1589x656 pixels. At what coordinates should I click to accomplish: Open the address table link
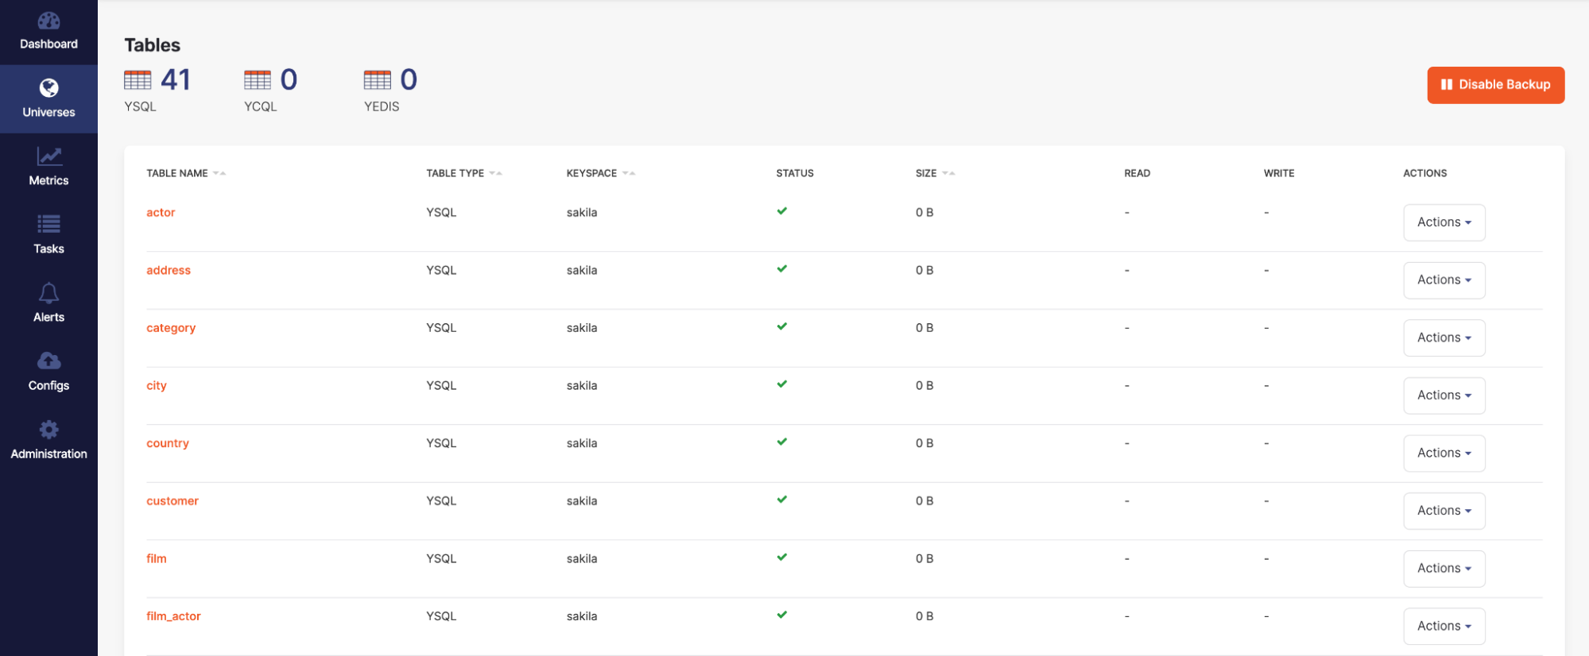169,271
